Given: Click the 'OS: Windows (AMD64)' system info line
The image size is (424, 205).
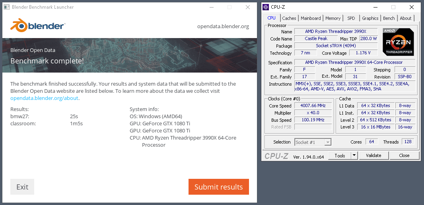Looking at the screenshot, I should point(156,117).
